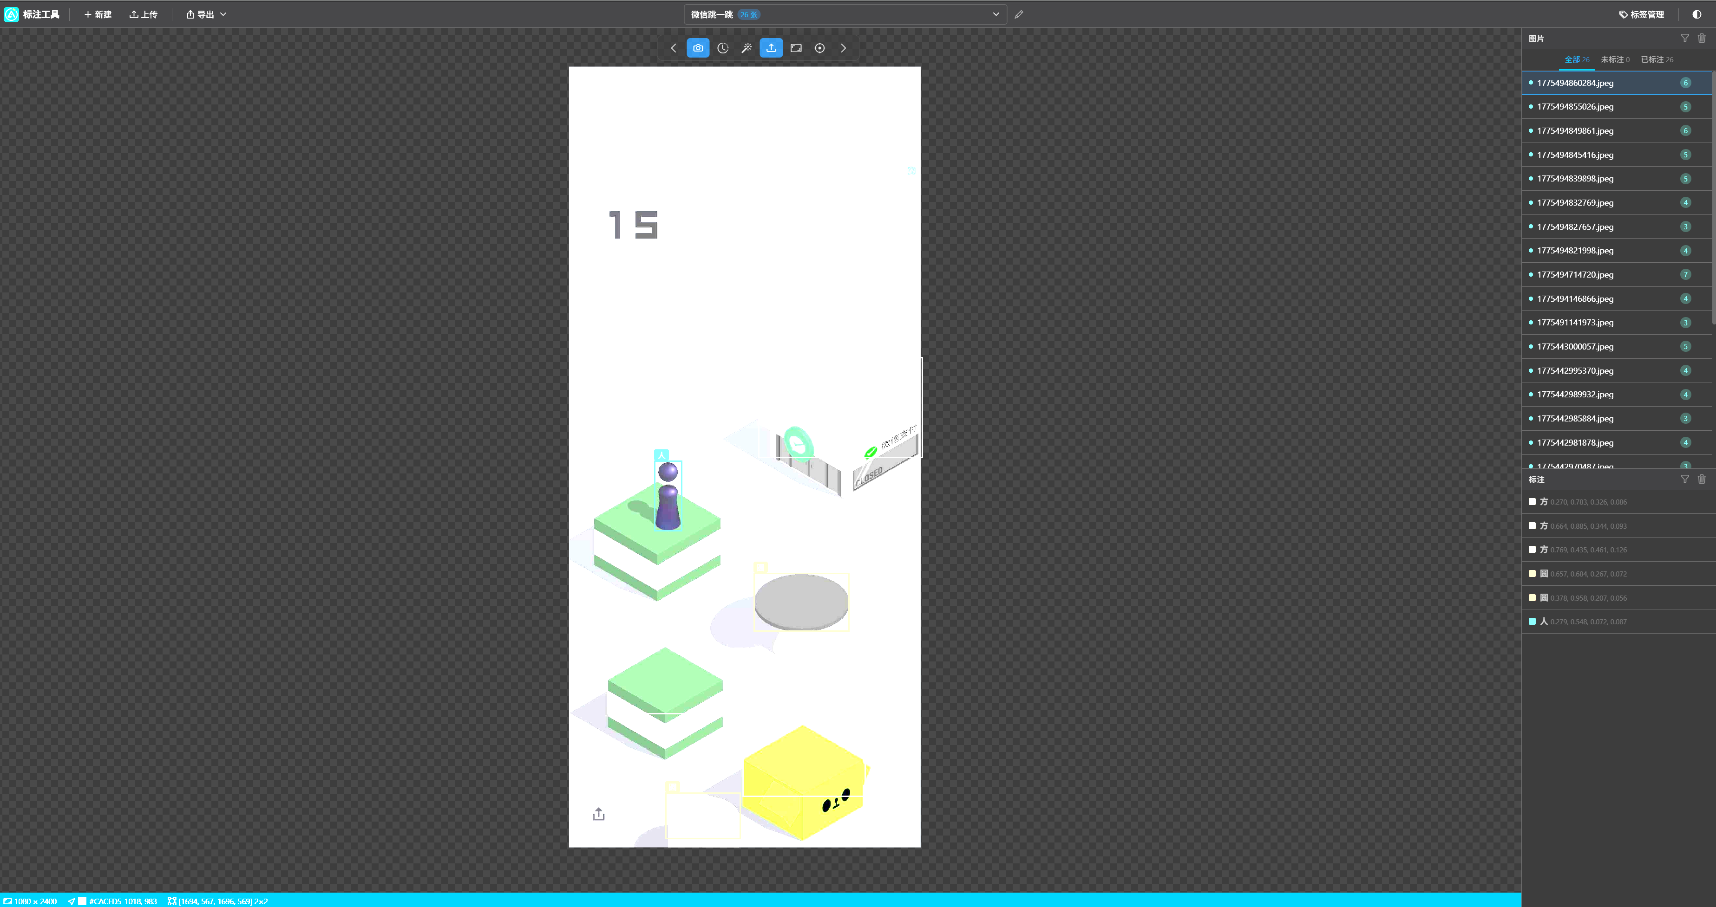Click the 新建 button
The image size is (1716, 907).
pos(98,15)
